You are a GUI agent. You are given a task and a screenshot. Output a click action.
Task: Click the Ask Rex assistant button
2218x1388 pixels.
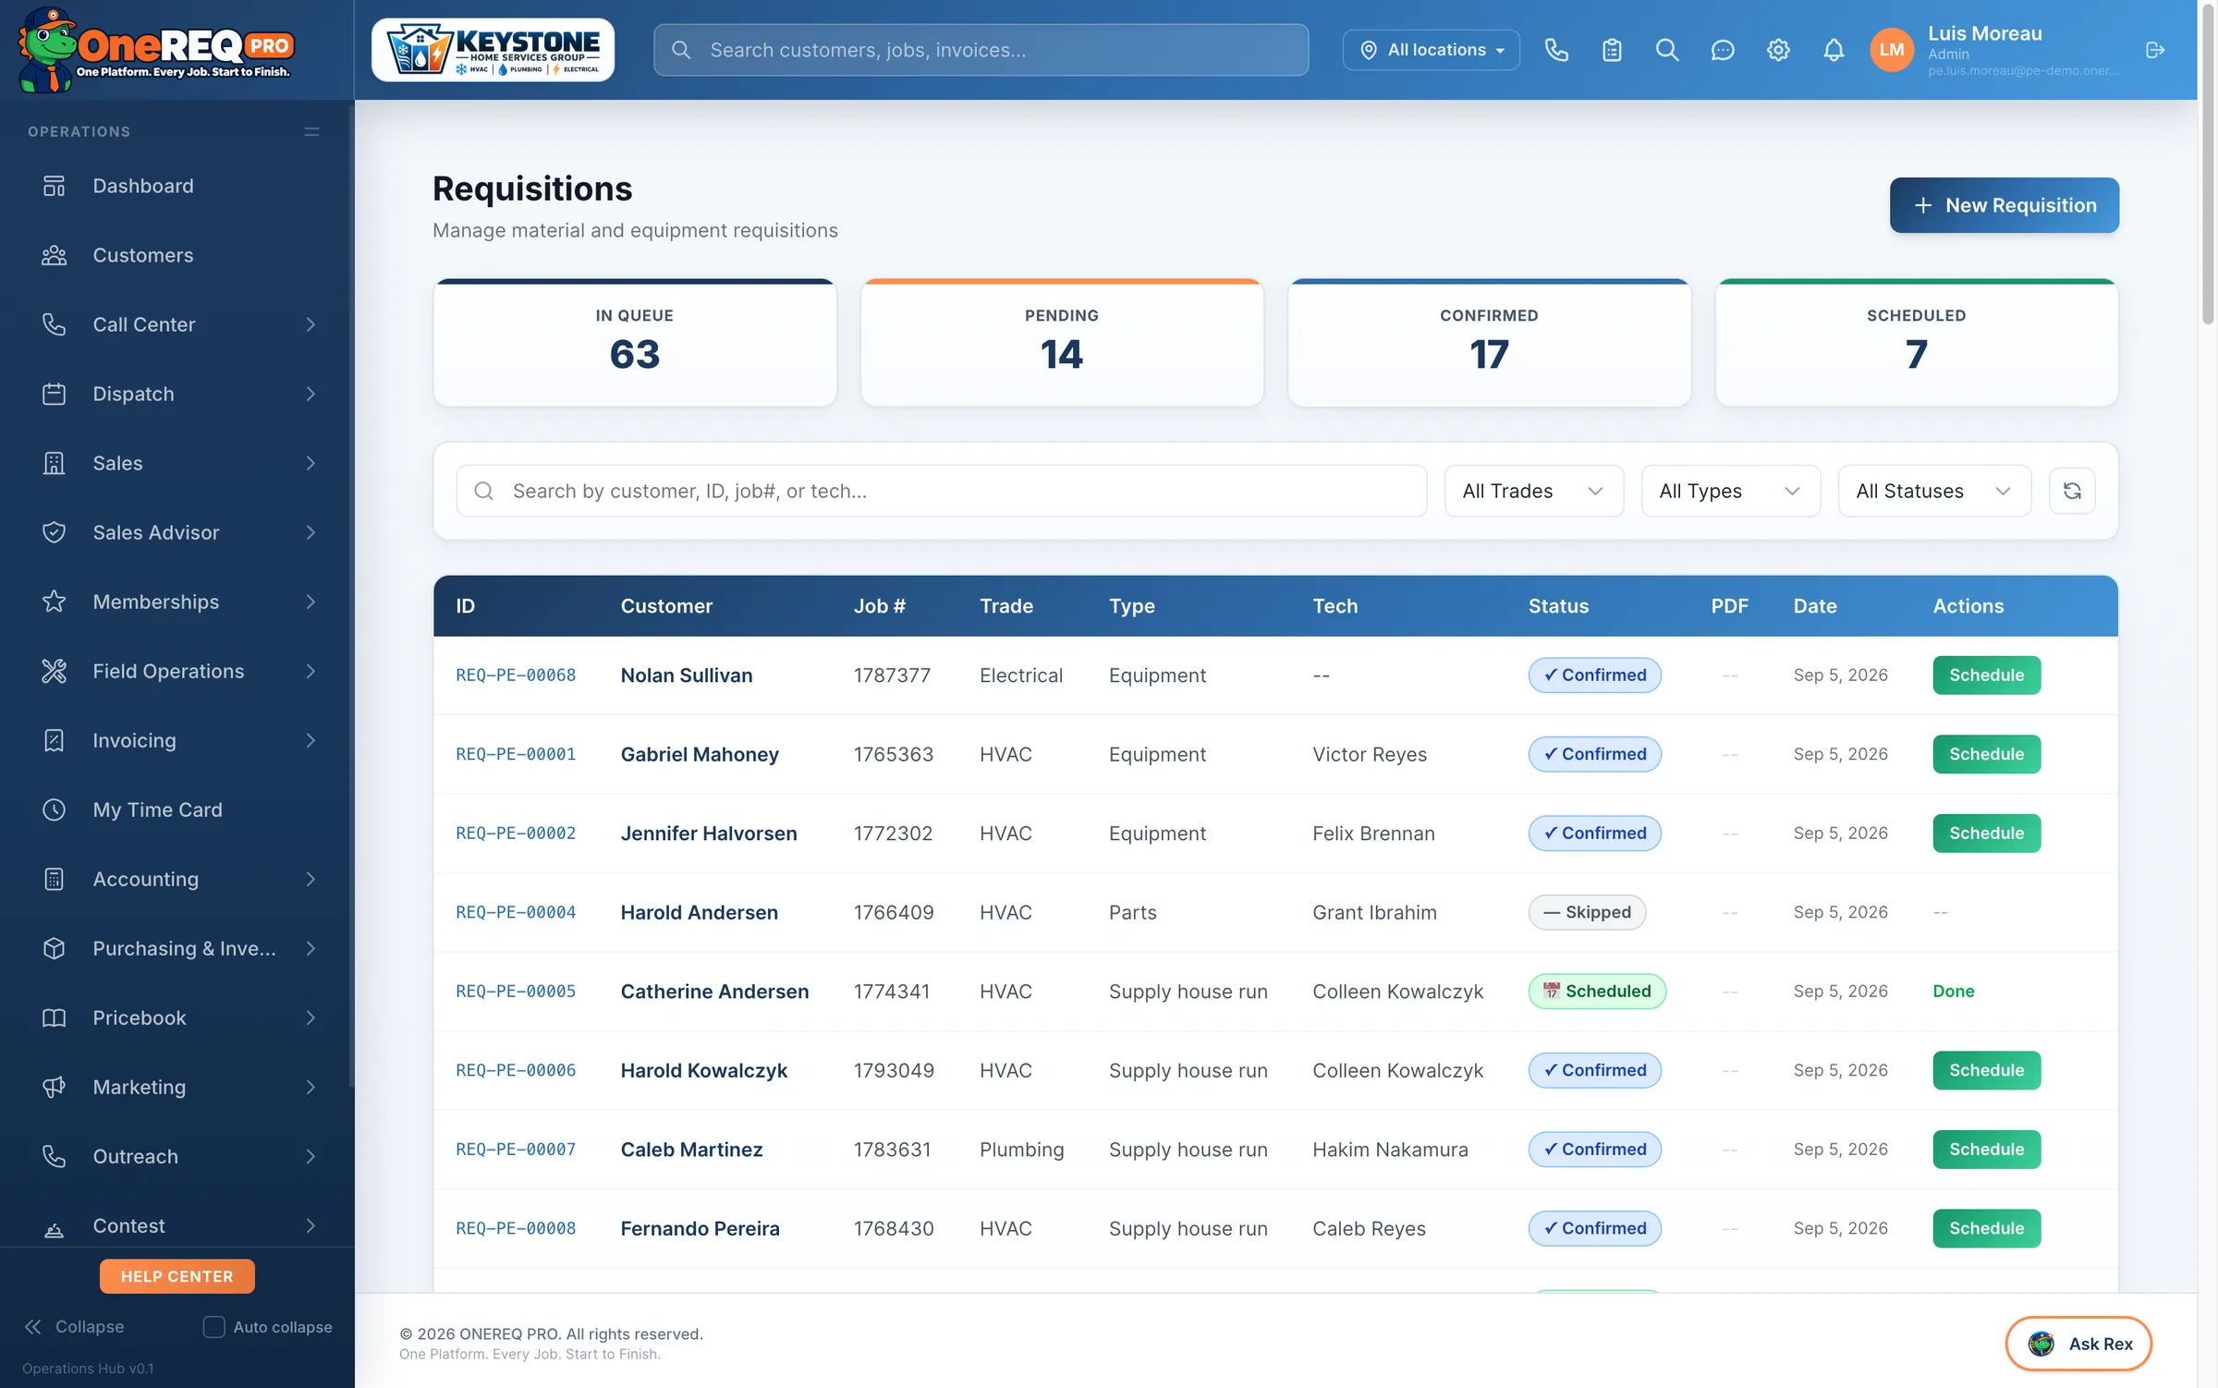point(2078,1343)
